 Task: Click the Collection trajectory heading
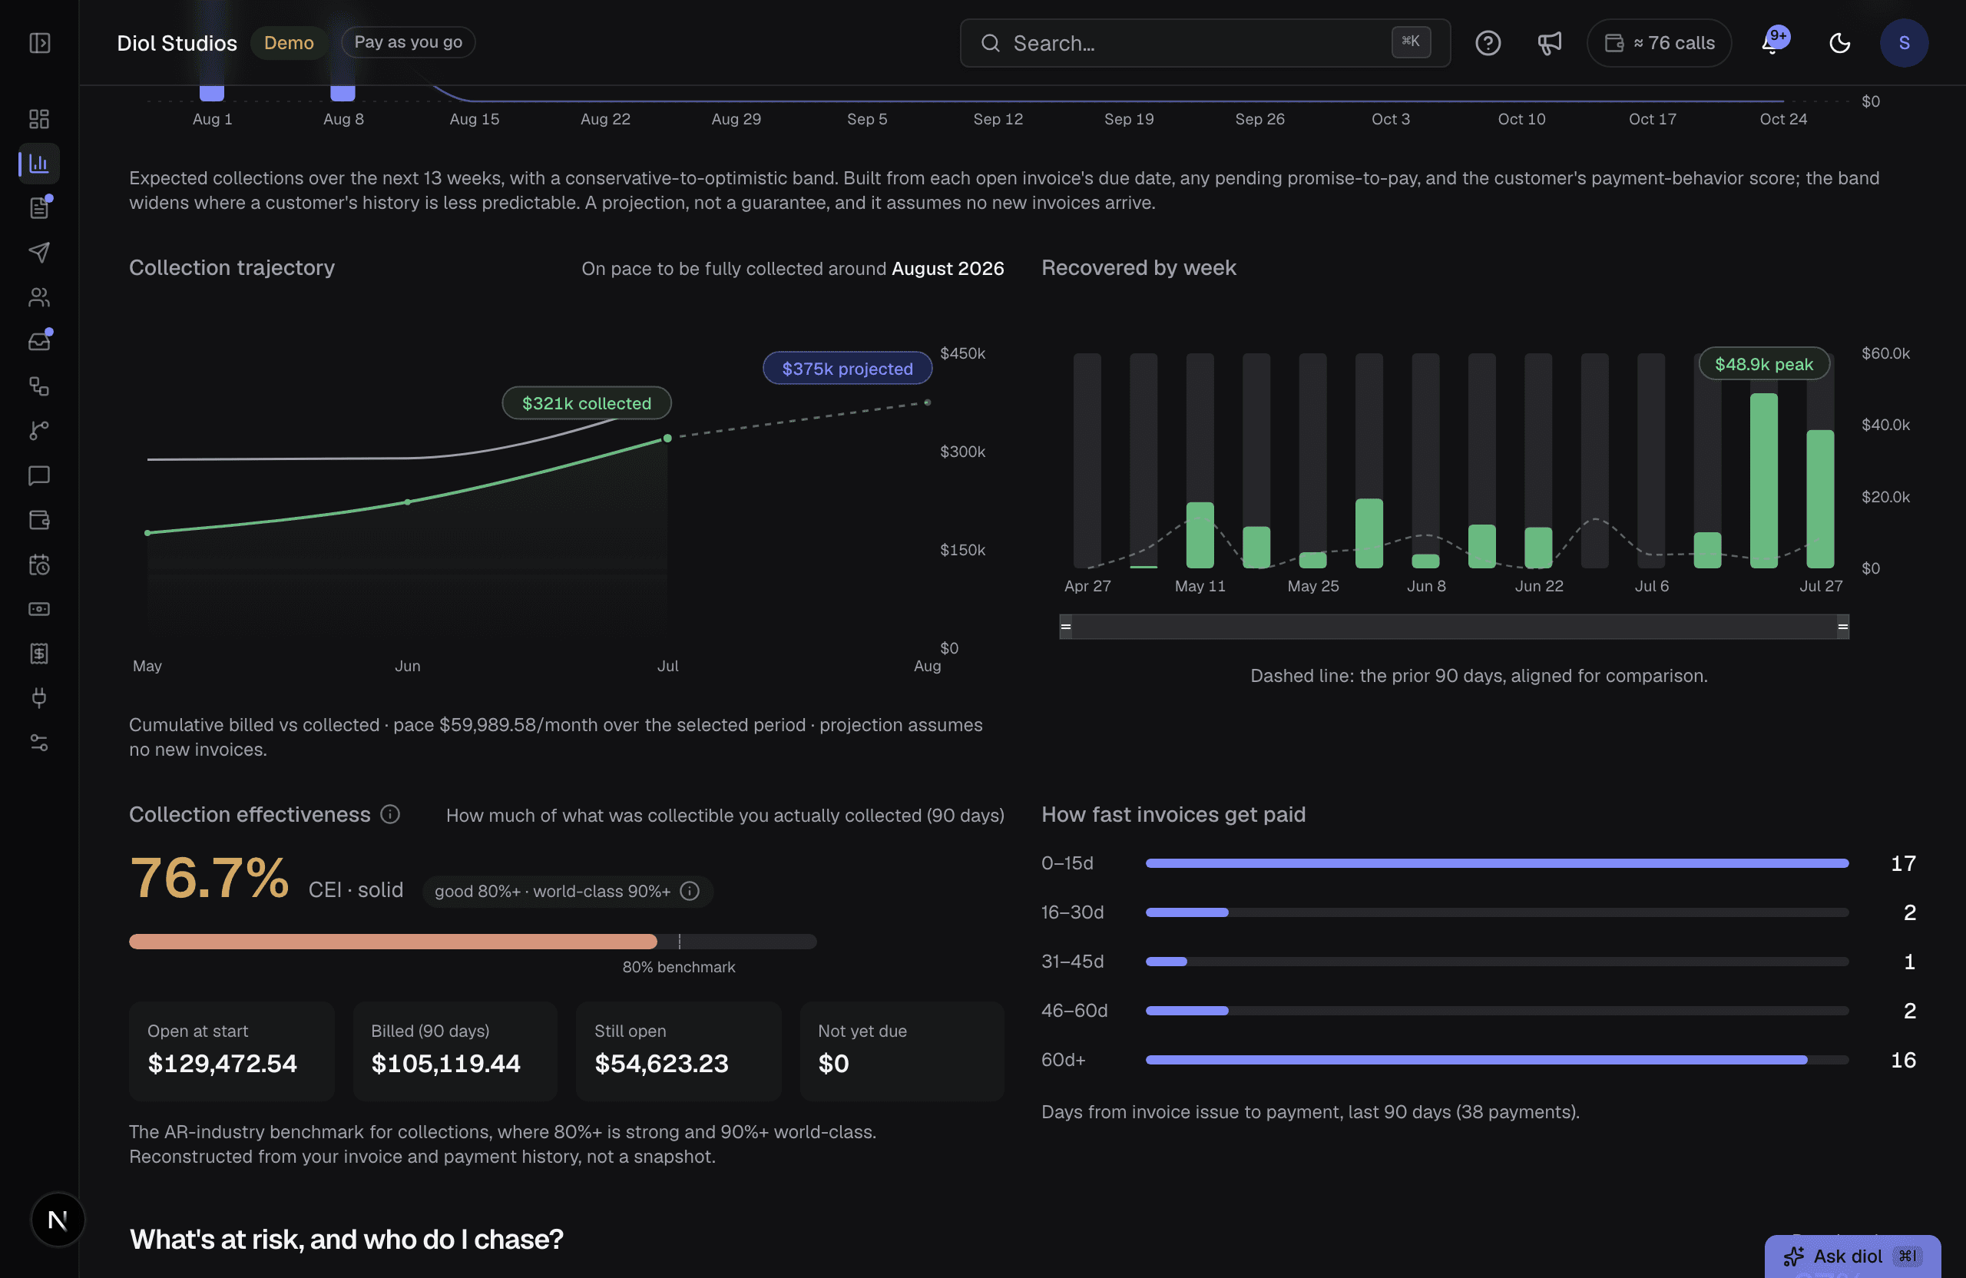pos(232,268)
